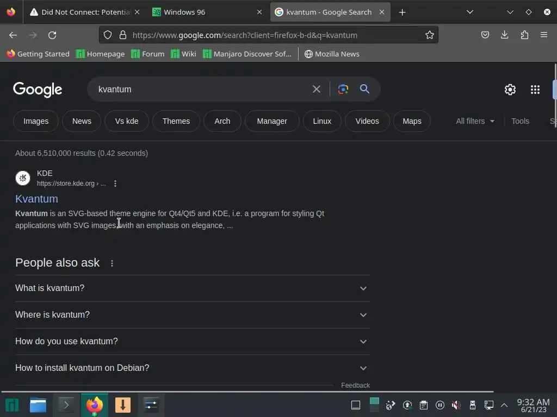Image resolution: width=557 pixels, height=417 pixels.
Task: Open the tracking protection shield icon
Action: 108,35
